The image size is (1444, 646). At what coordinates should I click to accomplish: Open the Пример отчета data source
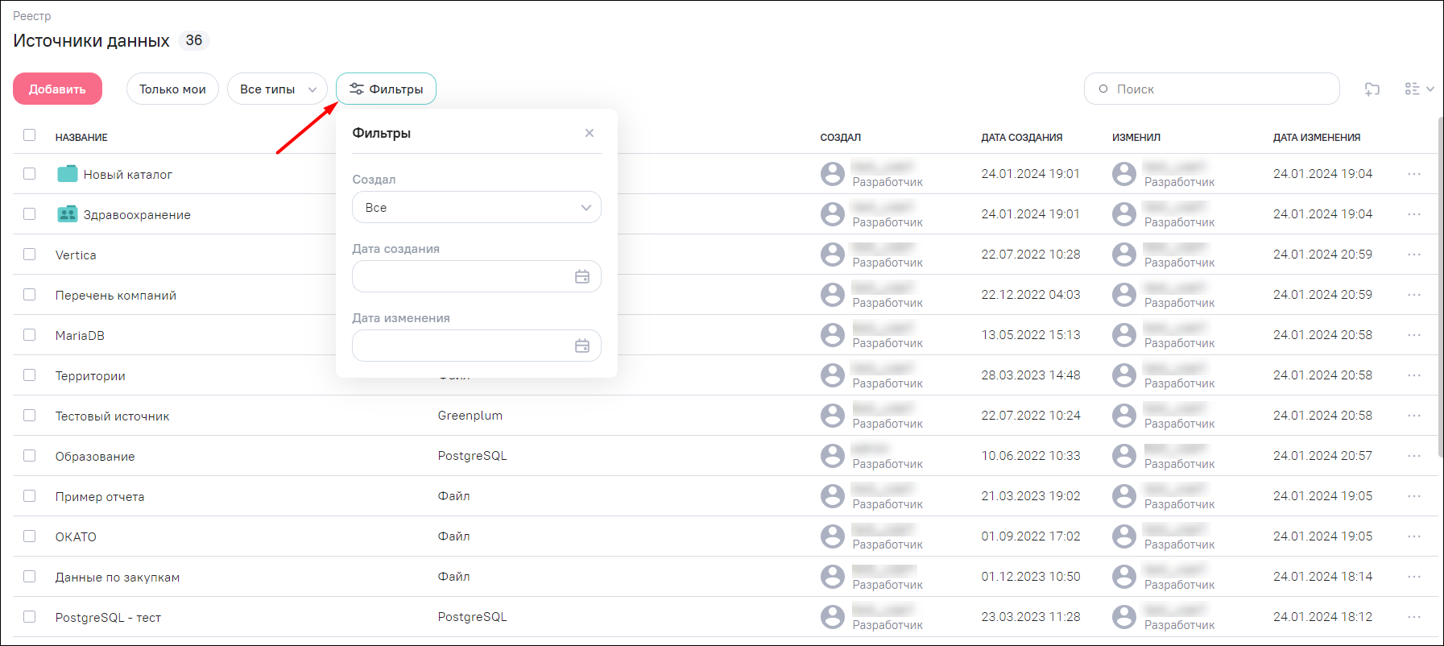click(x=100, y=496)
